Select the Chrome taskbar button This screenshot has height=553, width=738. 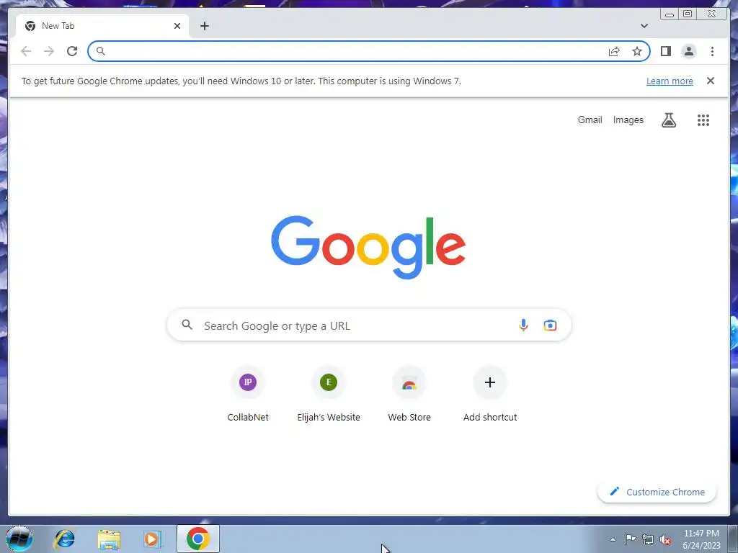(x=198, y=539)
